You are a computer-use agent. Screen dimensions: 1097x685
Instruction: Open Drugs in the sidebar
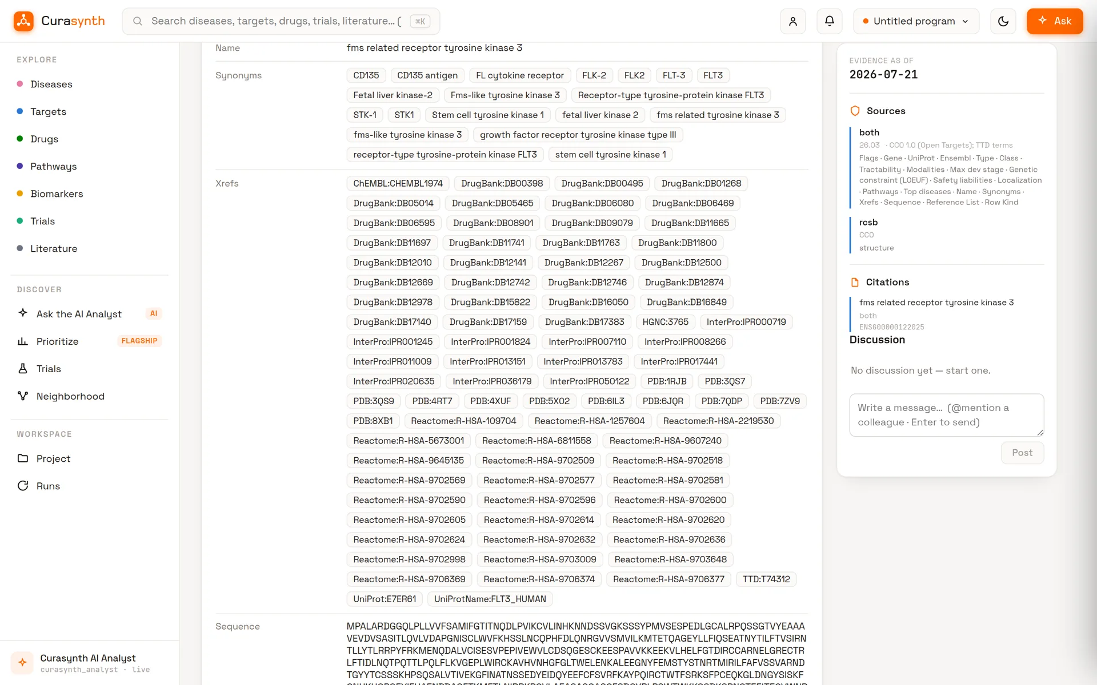pyautogui.click(x=44, y=139)
